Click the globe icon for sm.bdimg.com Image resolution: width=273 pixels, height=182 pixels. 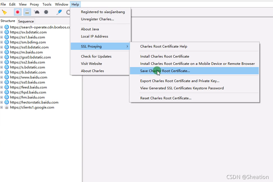[7, 42]
